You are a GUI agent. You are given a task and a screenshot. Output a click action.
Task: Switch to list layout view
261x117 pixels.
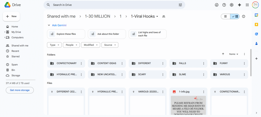click(225, 17)
